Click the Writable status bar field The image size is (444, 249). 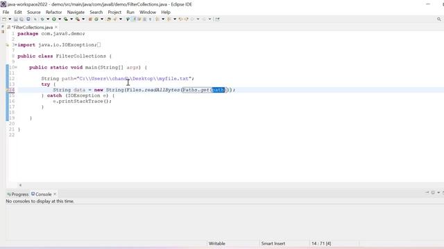217,243
